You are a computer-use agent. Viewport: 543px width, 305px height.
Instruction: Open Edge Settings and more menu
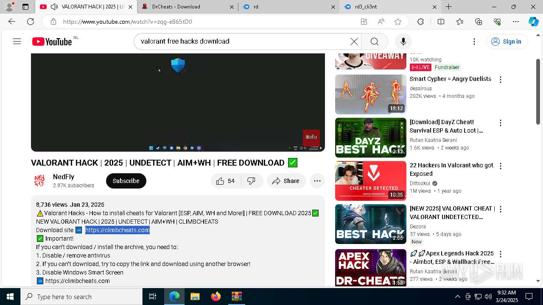point(516,22)
